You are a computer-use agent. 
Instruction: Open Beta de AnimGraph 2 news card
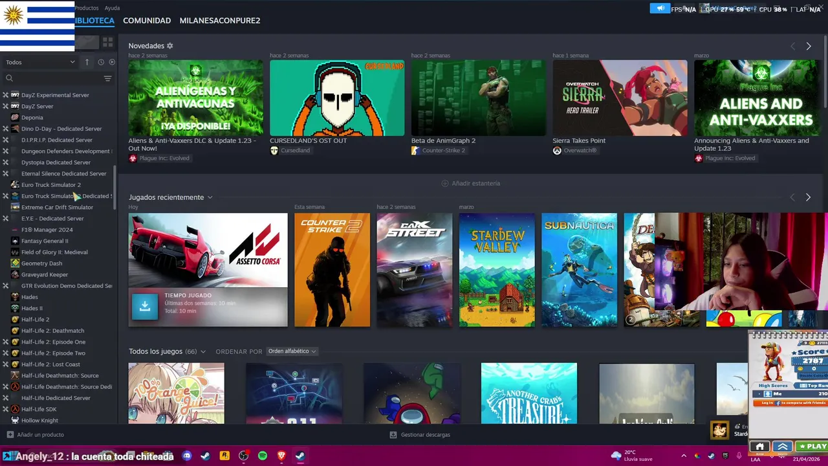[x=479, y=98]
